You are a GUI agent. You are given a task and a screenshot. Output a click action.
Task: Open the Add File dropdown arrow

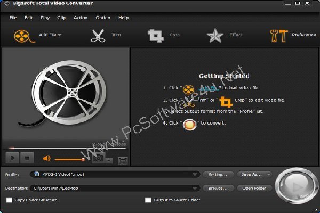point(59,35)
